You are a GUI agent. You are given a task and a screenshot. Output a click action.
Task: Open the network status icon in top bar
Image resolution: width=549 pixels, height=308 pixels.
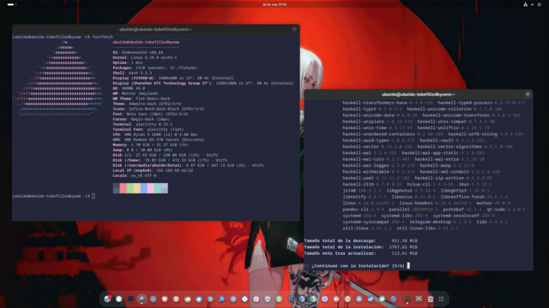click(x=526, y=4)
